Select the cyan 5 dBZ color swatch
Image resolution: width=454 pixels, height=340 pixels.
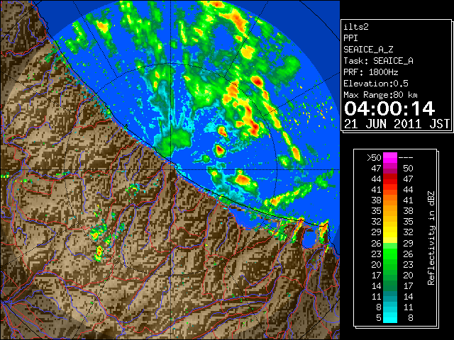tap(390, 317)
